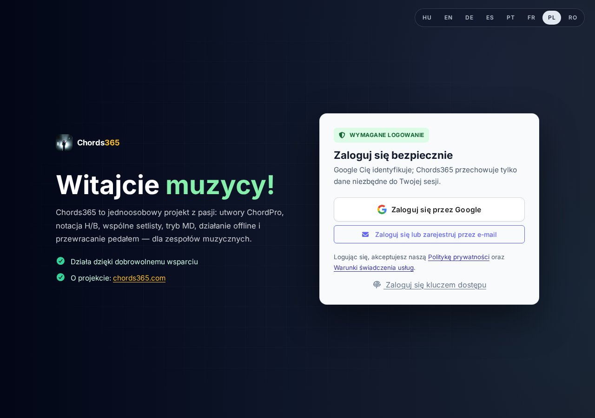Image resolution: width=595 pixels, height=418 pixels.
Task: Open the chords365.com link
Action: [x=139, y=278]
